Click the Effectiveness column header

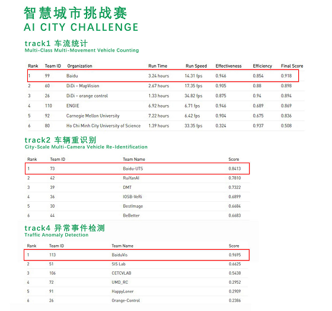[x=228, y=66]
